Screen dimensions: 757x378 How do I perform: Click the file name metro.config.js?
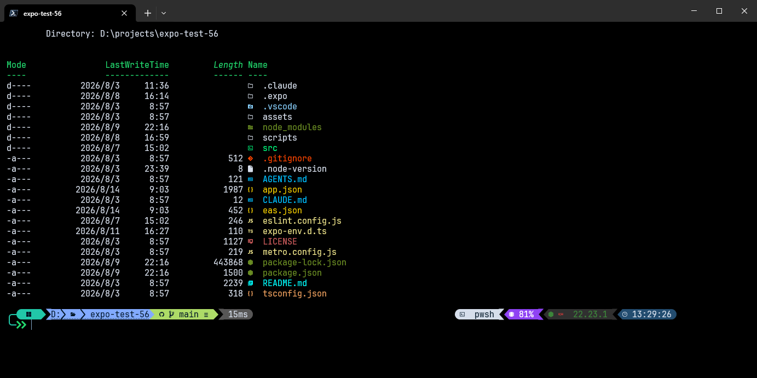pyautogui.click(x=299, y=252)
